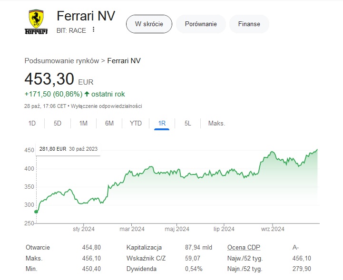Click the green chart start point marker
Screen dimensions: 343x280
point(36,212)
